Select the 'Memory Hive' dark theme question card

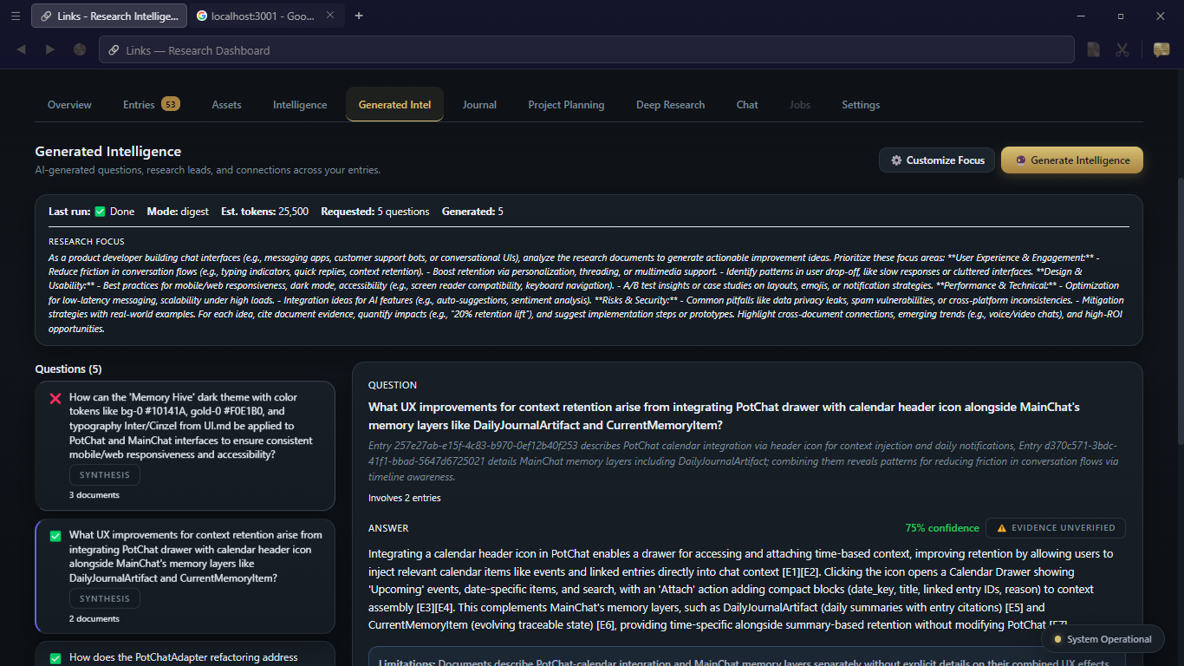[x=185, y=446]
